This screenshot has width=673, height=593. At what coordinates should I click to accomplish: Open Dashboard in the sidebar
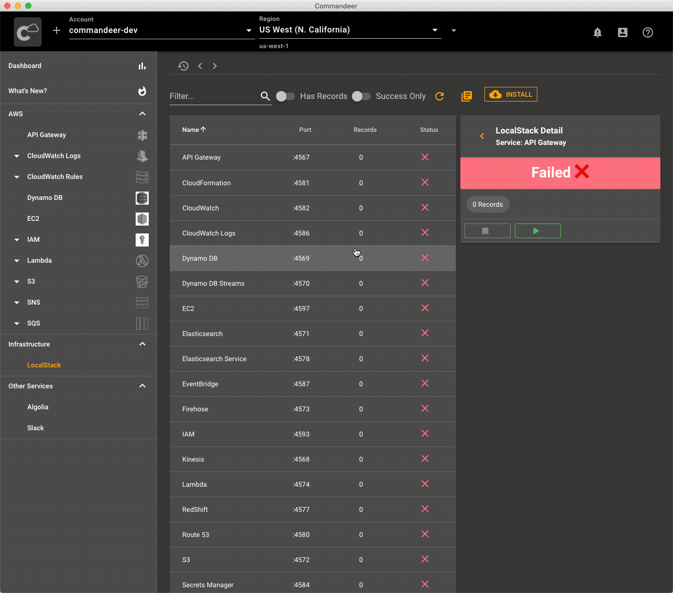(x=79, y=66)
